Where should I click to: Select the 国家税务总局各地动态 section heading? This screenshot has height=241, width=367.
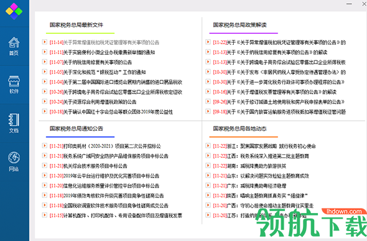tap(239, 128)
